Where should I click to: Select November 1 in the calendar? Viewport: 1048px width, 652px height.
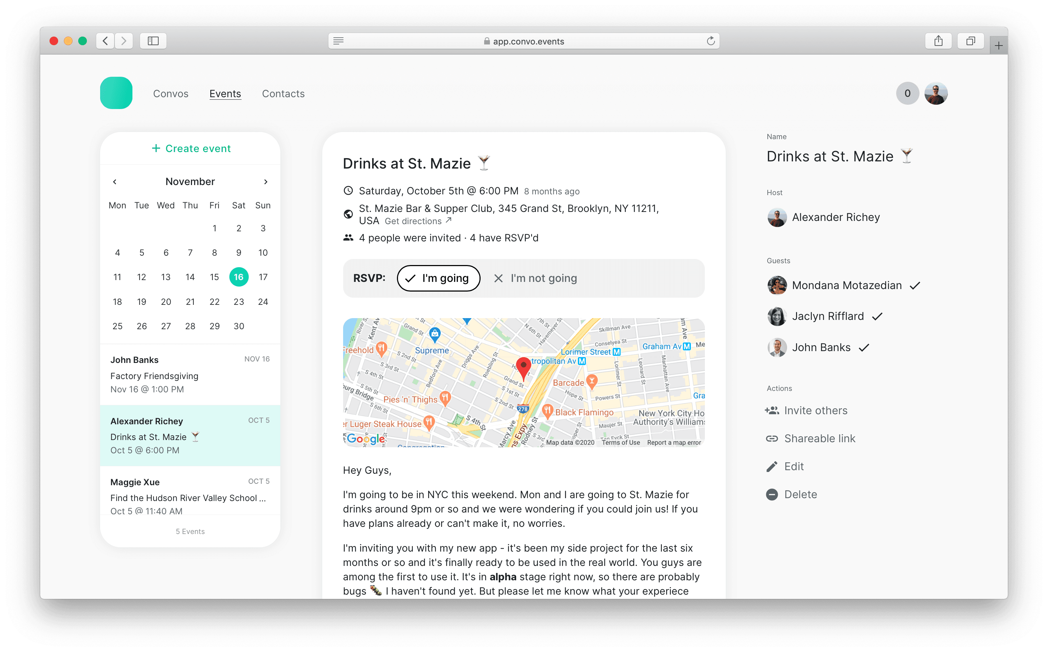click(214, 228)
